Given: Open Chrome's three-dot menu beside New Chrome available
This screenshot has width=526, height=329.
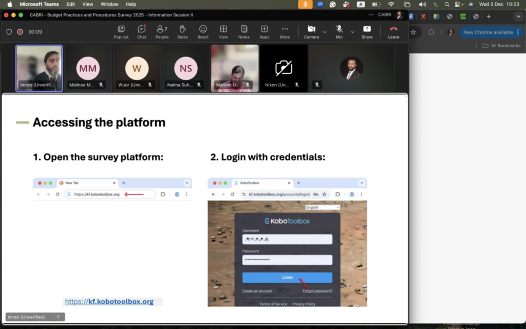Looking at the screenshot, I should (518, 32).
